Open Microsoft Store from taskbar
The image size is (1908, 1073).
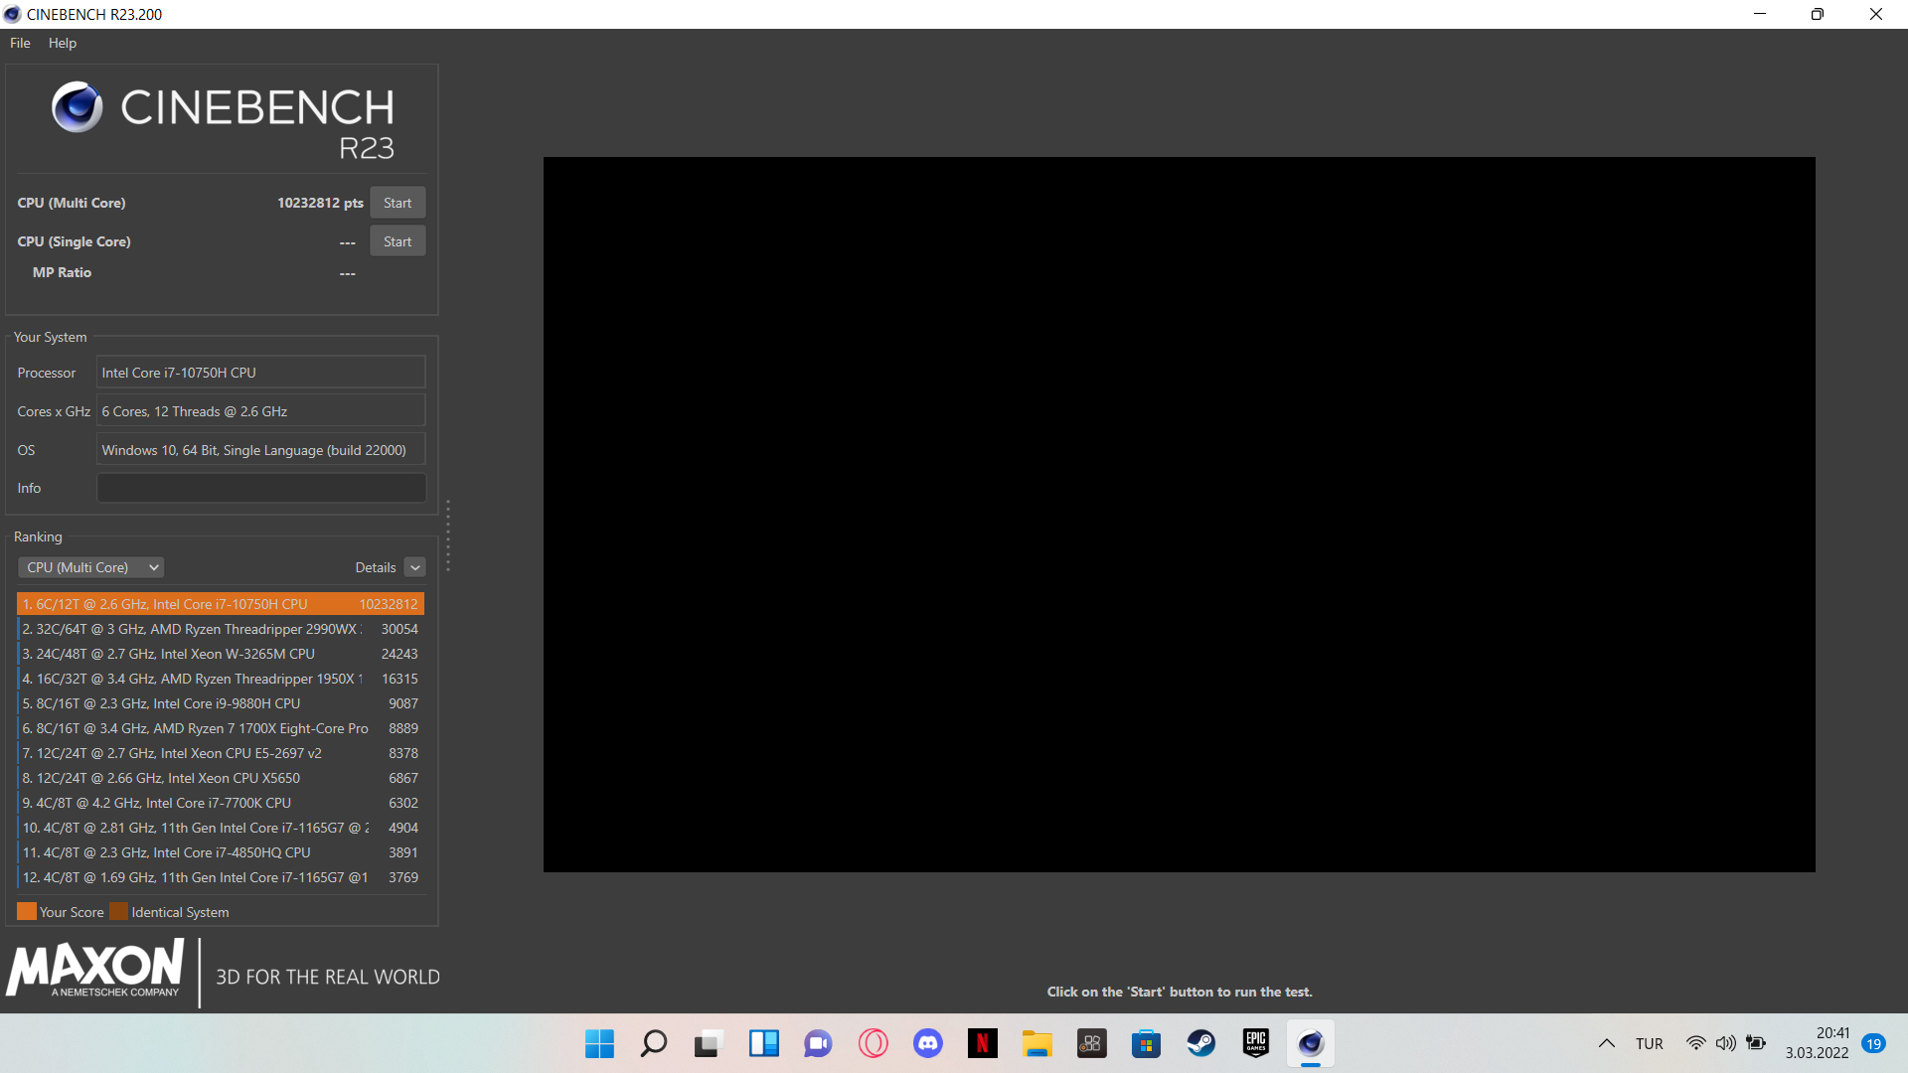(x=1146, y=1043)
